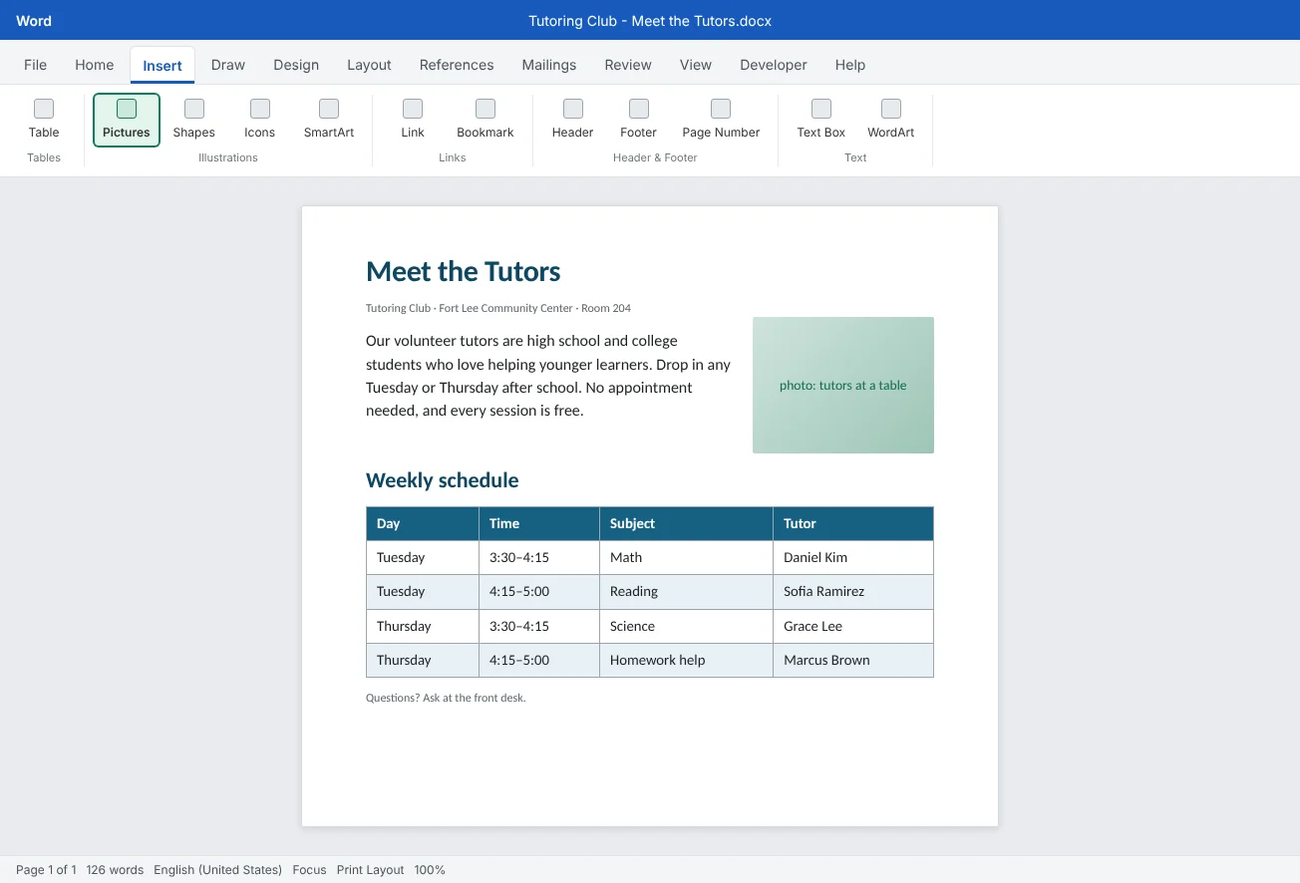Open the Design tab
This screenshot has height=883, width=1300.
[296, 65]
